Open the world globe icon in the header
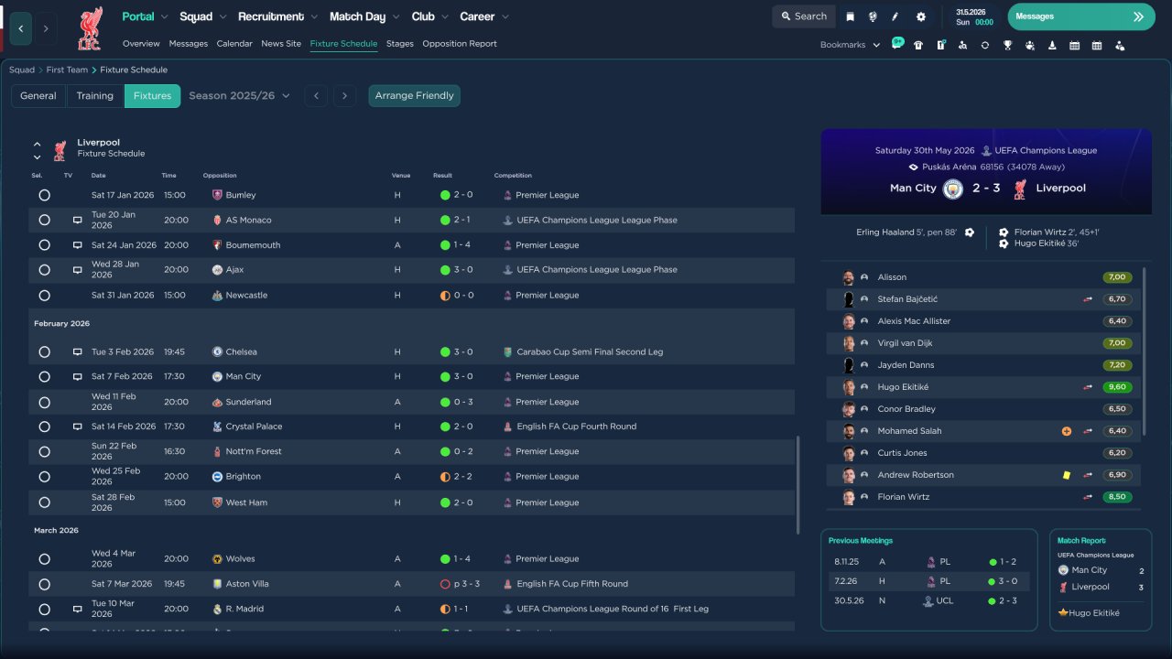The height and width of the screenshot is (659, 1172). (873, 16)
